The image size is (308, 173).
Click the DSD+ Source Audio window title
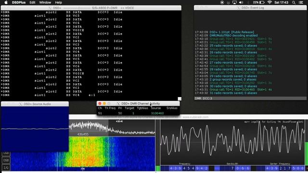[37, 104]
